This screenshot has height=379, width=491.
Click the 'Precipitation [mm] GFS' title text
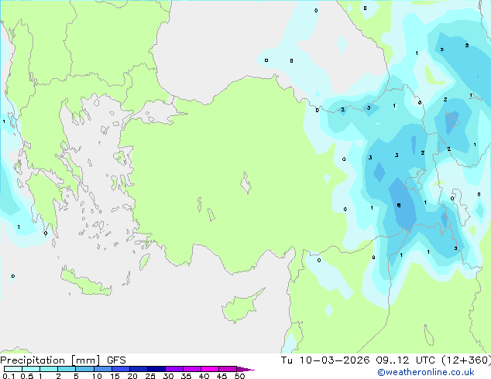(63, 360)
